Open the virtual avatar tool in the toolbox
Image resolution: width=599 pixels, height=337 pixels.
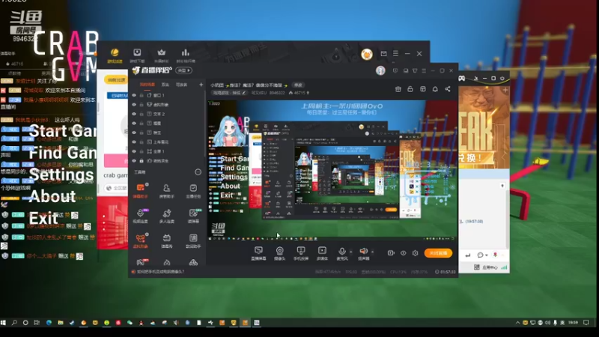pos(140,241)
